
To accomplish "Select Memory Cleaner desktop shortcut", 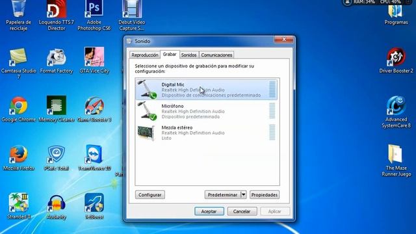I will (57, 109).
